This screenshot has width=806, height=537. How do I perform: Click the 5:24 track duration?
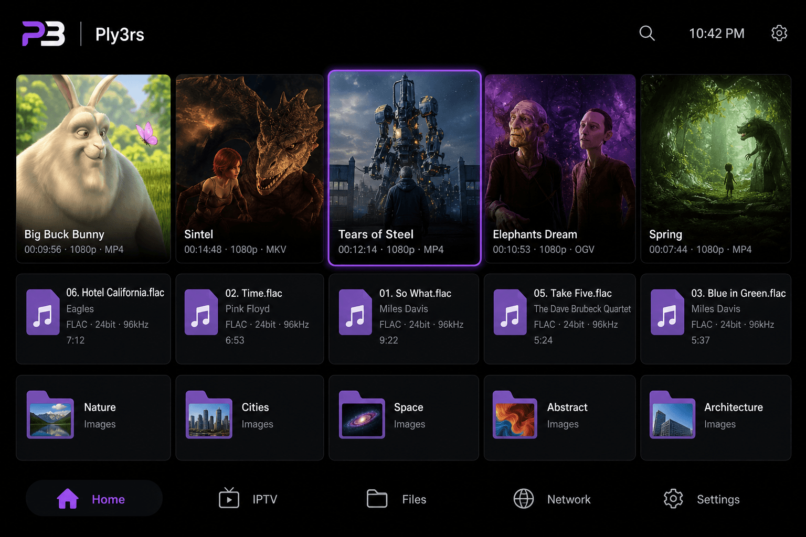click(x=543, y=340)
